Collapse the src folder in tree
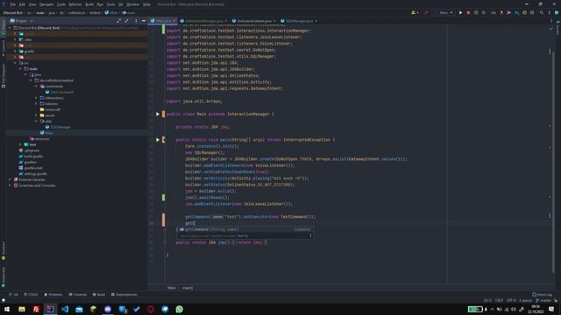561x315 pixels. click(x=15, y=63)
